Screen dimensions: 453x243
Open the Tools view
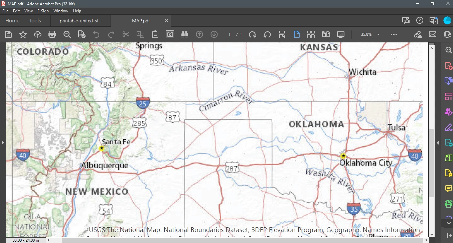[x=35, y=21]
